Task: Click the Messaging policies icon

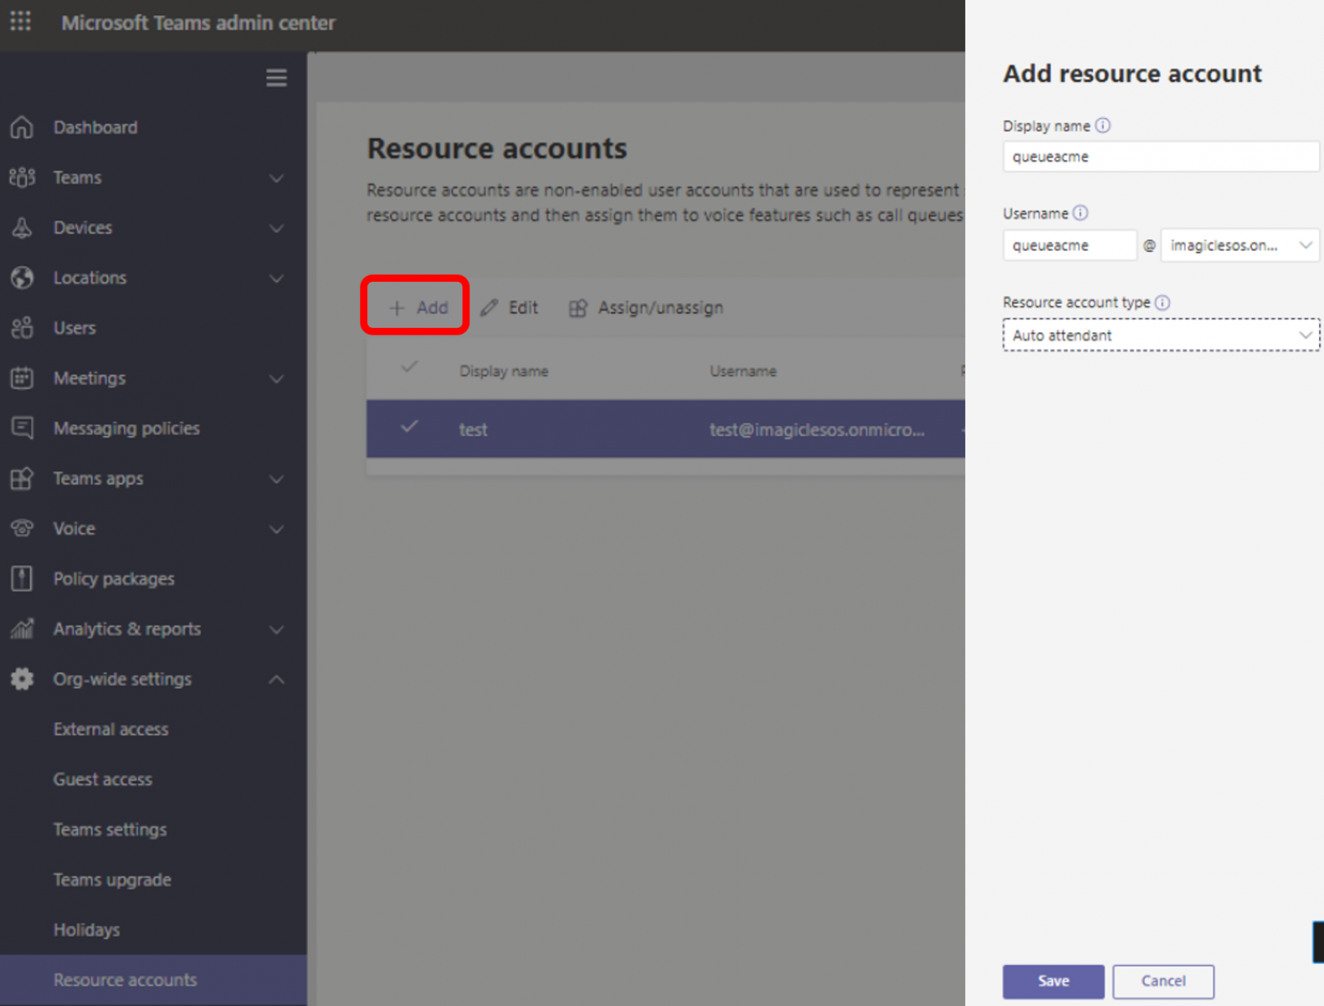Action: click(23, 428)
